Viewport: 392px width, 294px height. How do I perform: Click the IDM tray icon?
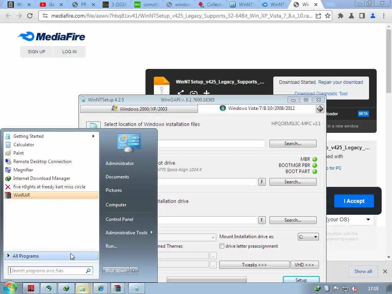click(x=318, y=289)
